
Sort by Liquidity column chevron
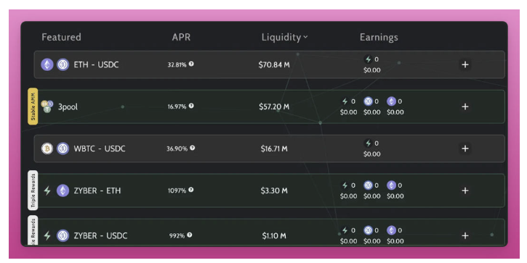[x=305, y=37]
